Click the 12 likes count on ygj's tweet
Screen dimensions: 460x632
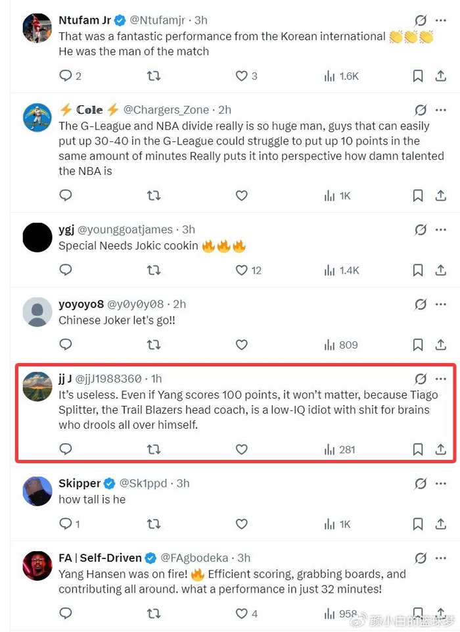click(256, 270)
